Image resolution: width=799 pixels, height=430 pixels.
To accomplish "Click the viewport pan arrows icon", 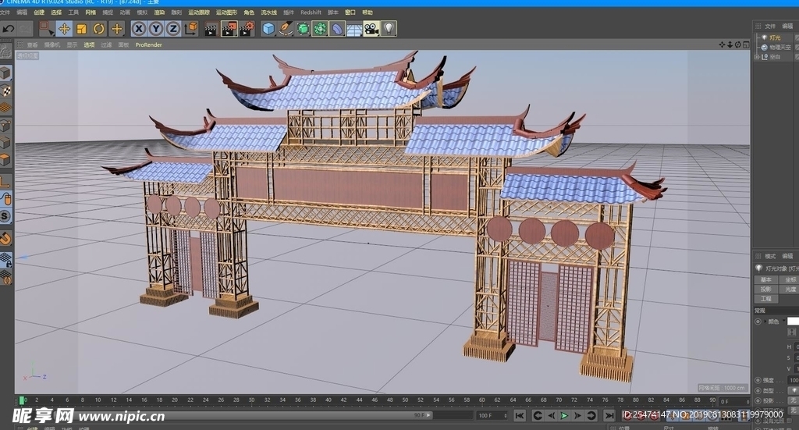I will click(722, 44).
